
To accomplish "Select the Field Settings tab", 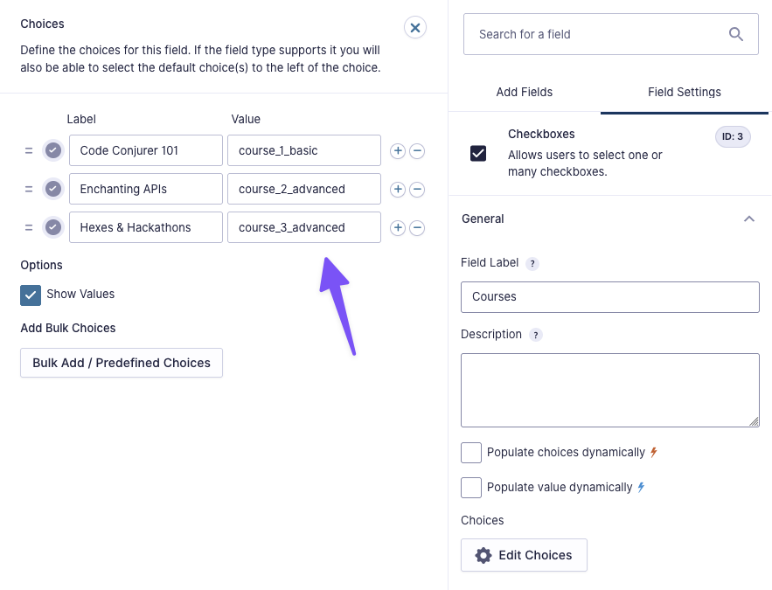I will coord(685,92).
